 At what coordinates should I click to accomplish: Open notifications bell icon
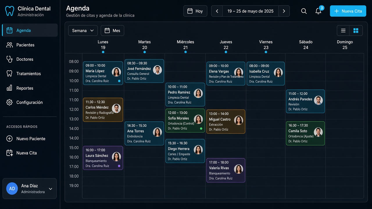[x=318, y=11]
